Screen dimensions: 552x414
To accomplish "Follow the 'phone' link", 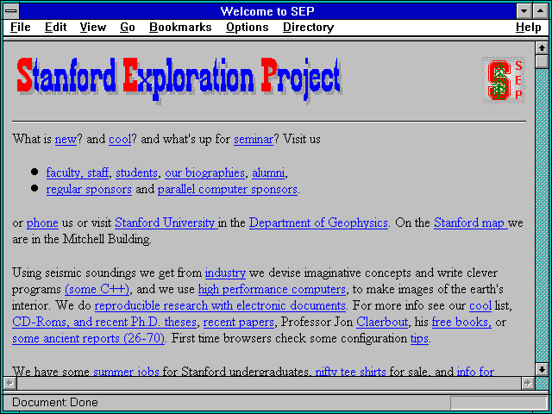I will pyautogui.click(x=42, y=223).
